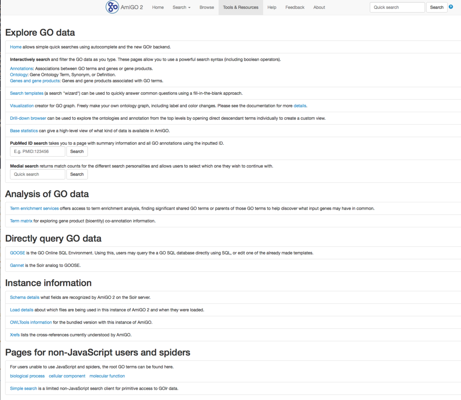Open the Schema details link
This screenshot has height=400, width=461.
[x=25, y=298]
